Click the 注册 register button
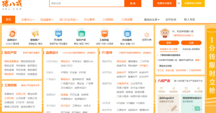216x113 pixels. pyautogui.click(x=191, y=43)
